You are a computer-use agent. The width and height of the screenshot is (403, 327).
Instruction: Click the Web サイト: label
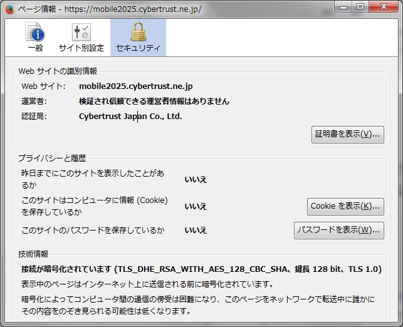[x=43, y=86]
